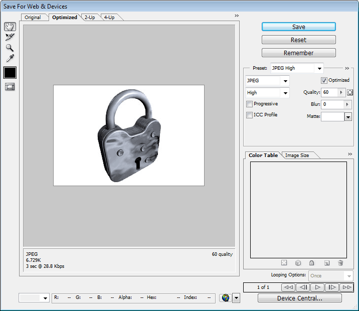
Task: Click the quality mask channel icon
Action: click(x=350, y=92)
